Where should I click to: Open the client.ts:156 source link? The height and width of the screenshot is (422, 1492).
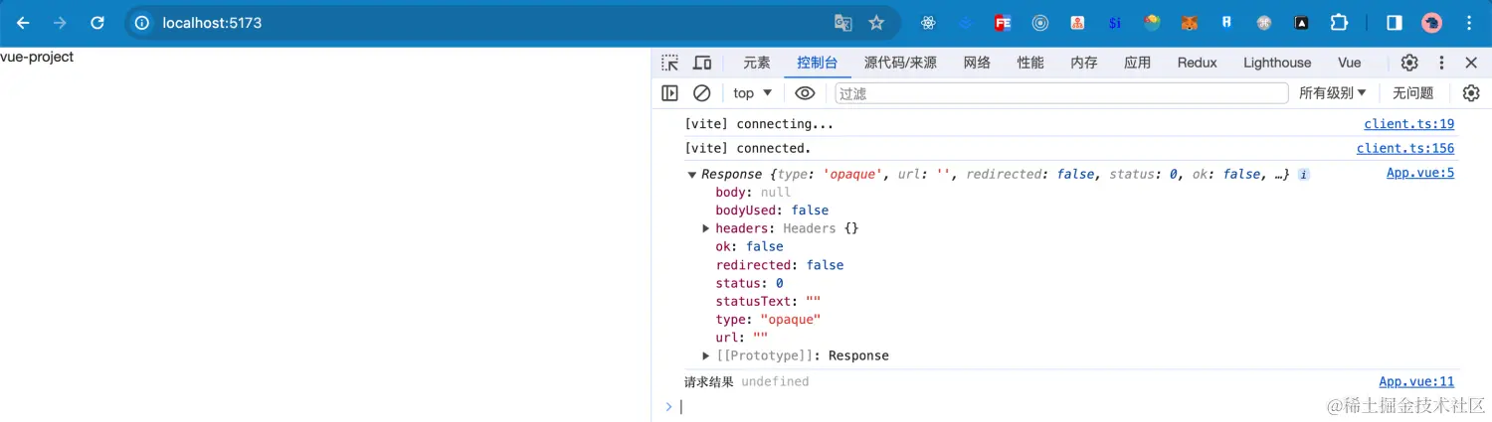pyautogui.click(x=1405, y=148)
